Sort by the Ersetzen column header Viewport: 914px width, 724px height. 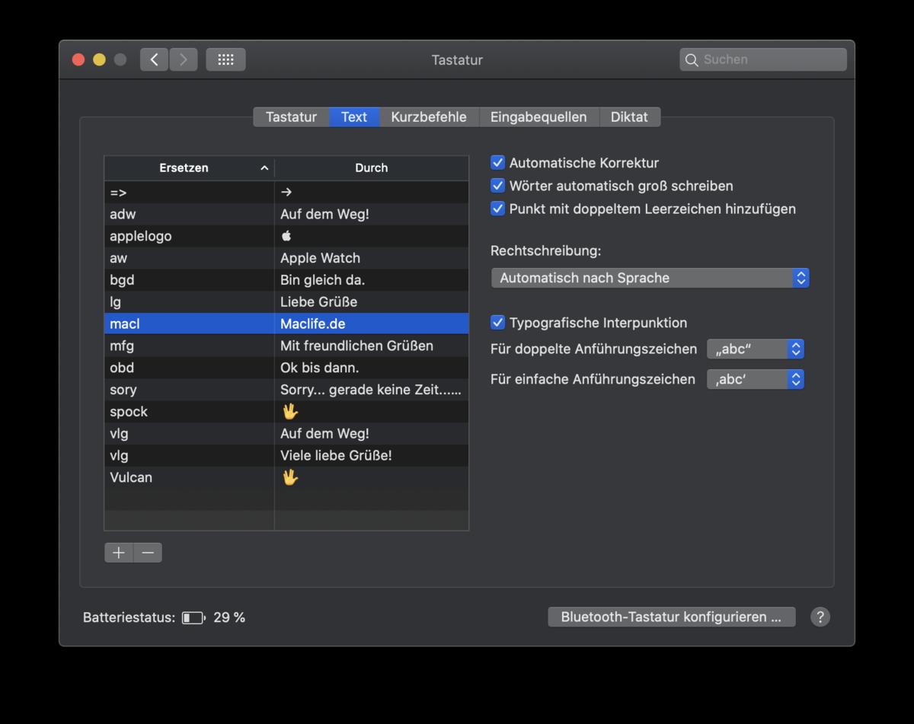pos(189,167)
